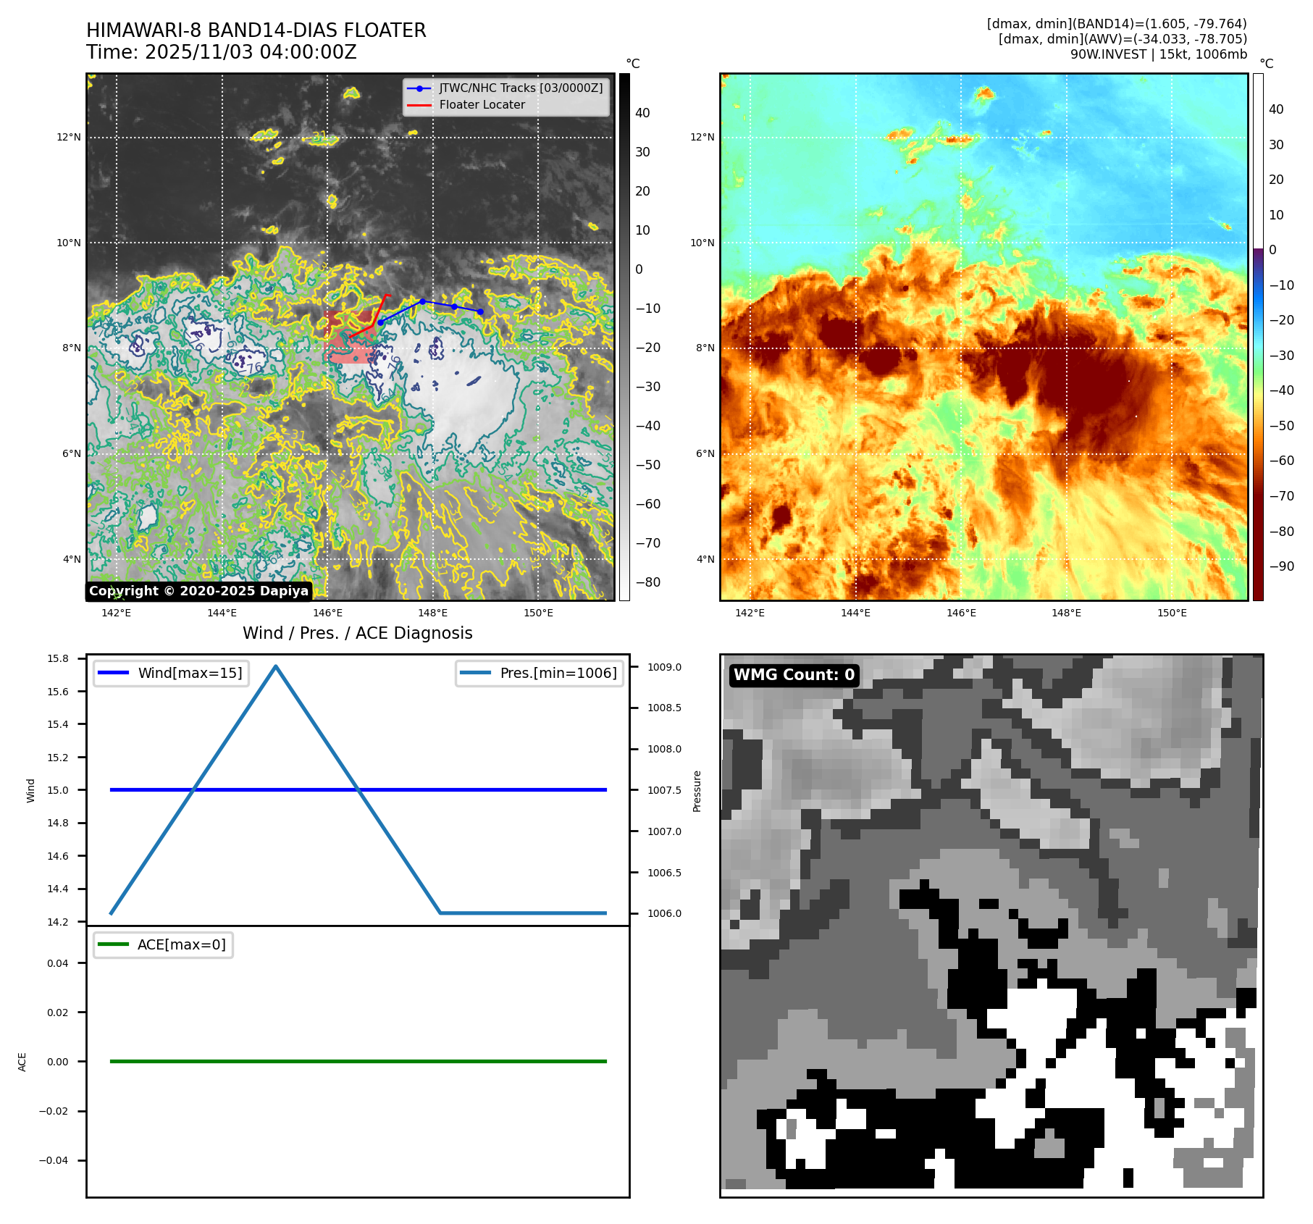Viewport: 1313px width, 1224px height.
Task: Click the Wind / Pres. / ACE Diagnosis heading
Action: coord(357,633)
